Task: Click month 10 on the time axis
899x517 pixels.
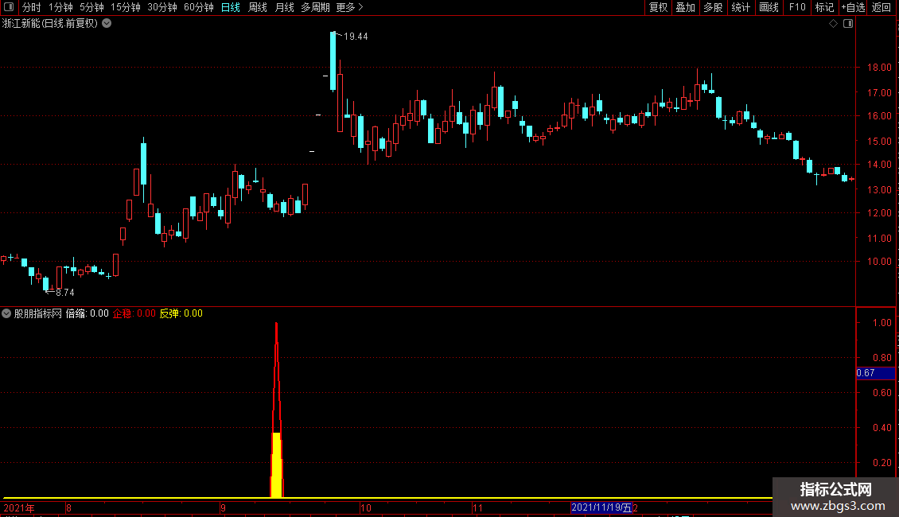Action: [366, 508]
